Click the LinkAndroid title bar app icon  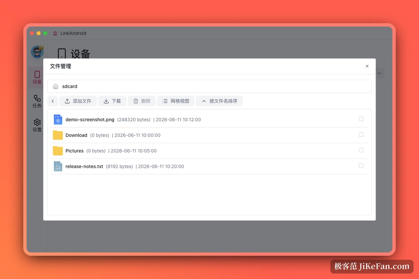[55, 33]
